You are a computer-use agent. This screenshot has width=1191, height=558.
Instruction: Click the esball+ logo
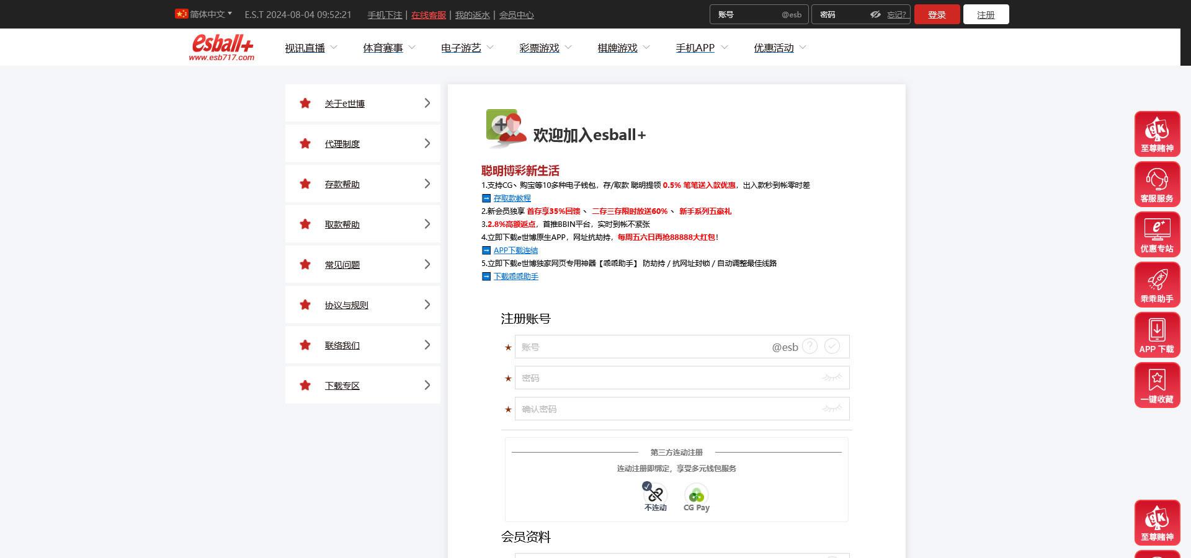click(x=222, y=47)
